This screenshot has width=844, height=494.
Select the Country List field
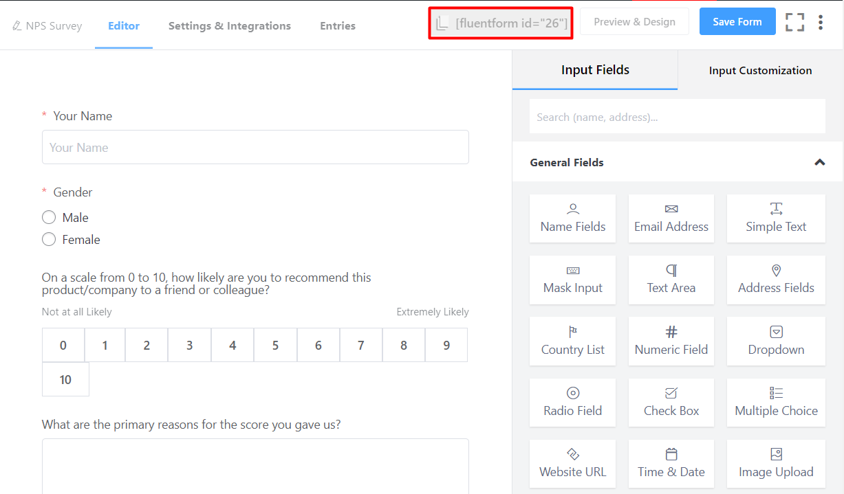click(572, 341)
